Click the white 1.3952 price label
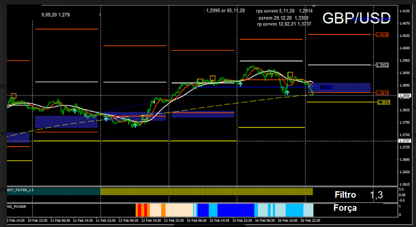416x227 pixels. (x=382, y=65)
